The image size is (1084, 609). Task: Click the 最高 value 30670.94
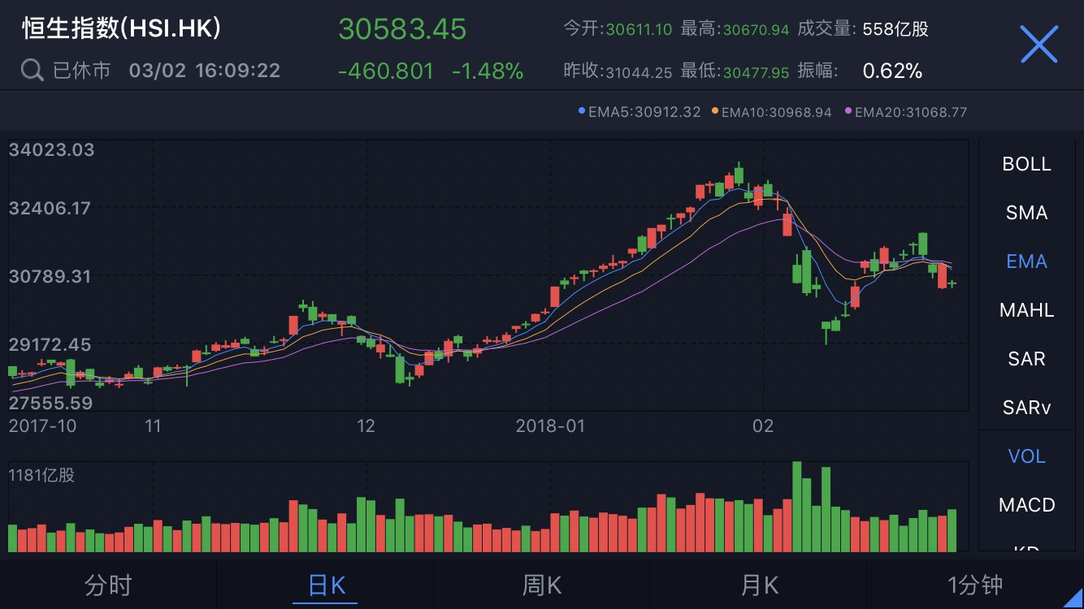point(756,30)
